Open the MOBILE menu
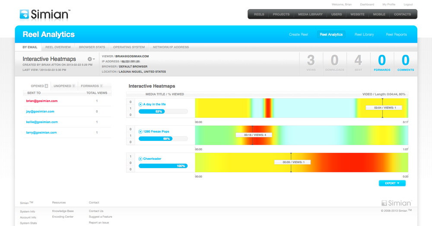 pyautogui.click(x=379, y=14)
